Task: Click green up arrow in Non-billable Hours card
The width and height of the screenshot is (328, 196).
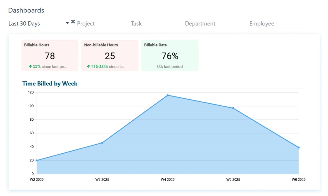Action: tap(89, 67)
